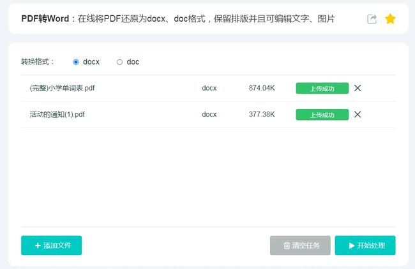Click the PDF转Word title text
415x269 pixels.
point(45,18)
